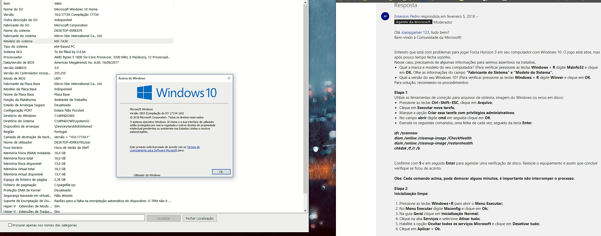
Task: Open Emerson Pedro profile link
Action: [407, 16]
